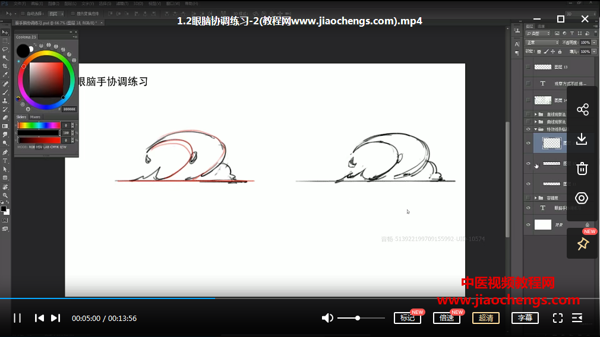The width and height of the screenshot is (600, 337).
Task: Click the 倍速 playback speed button
Action: pos(447,318)
